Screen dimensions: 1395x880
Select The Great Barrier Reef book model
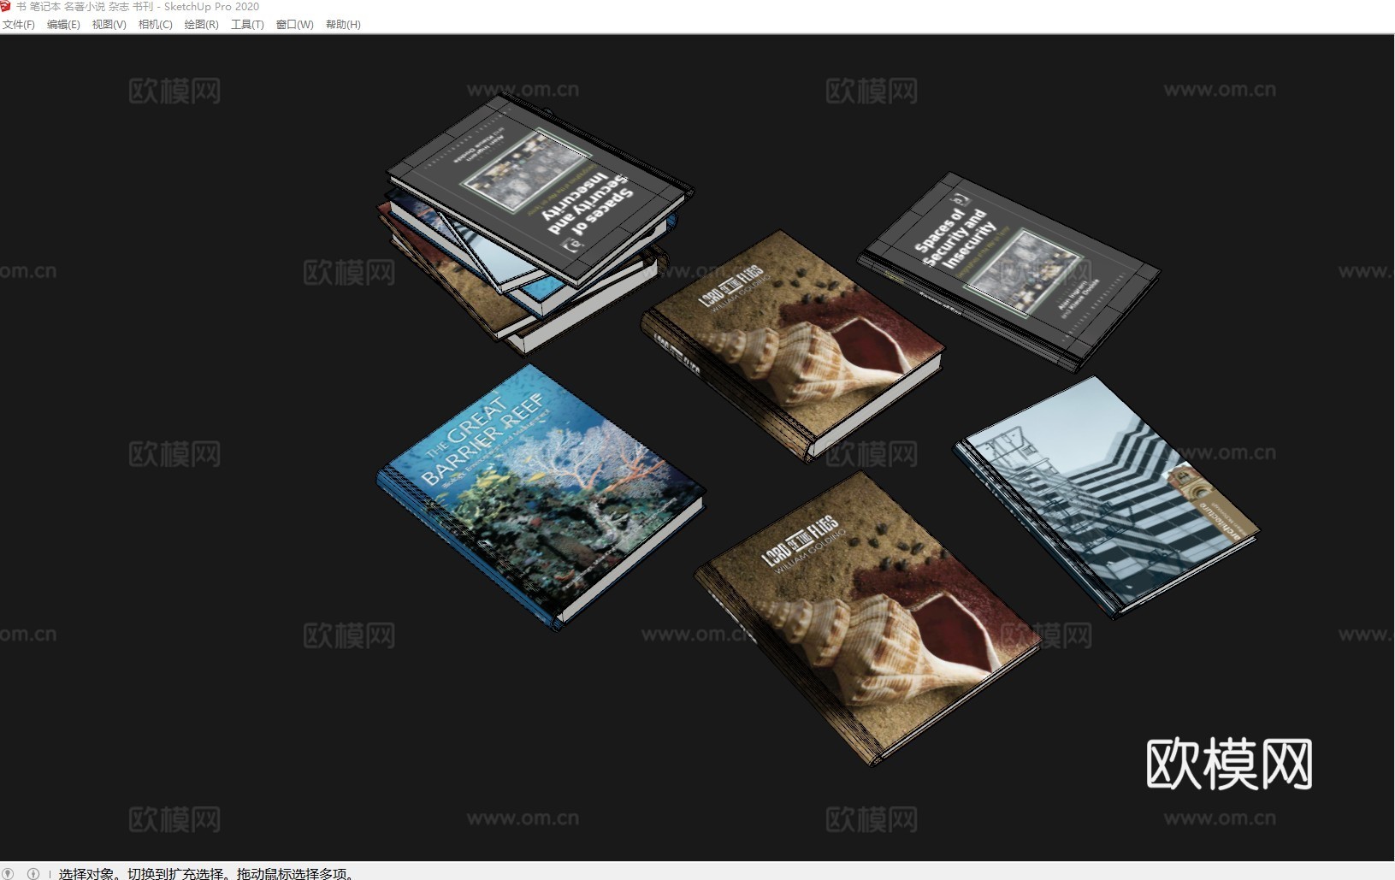pos(541,496)
